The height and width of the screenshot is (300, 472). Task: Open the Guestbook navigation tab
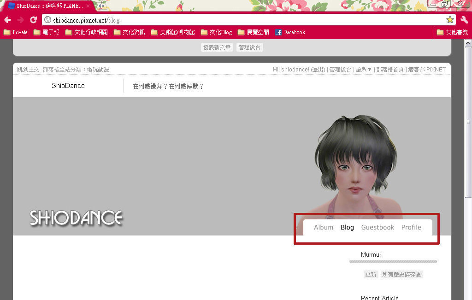point(378,228)
